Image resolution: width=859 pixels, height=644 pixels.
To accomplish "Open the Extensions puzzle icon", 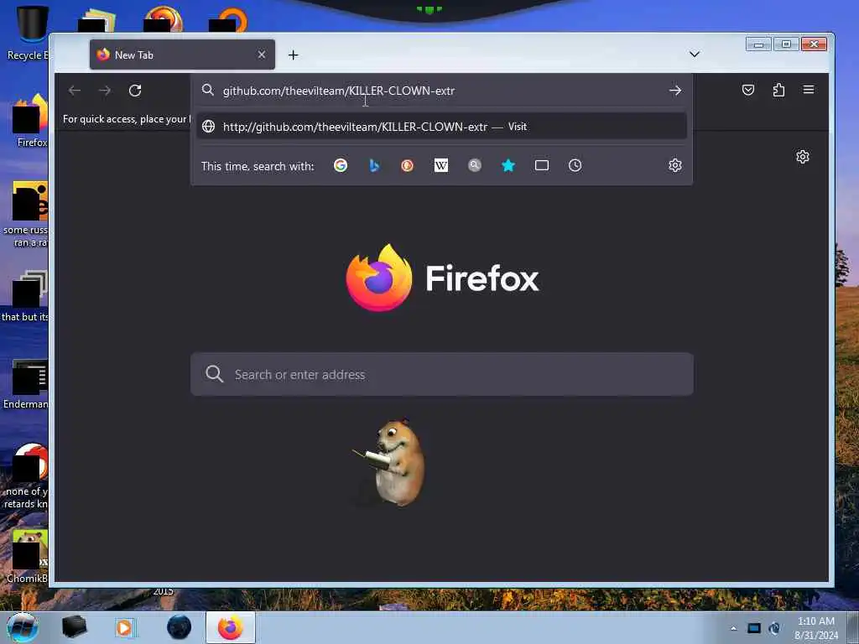I will coord(778,90).
